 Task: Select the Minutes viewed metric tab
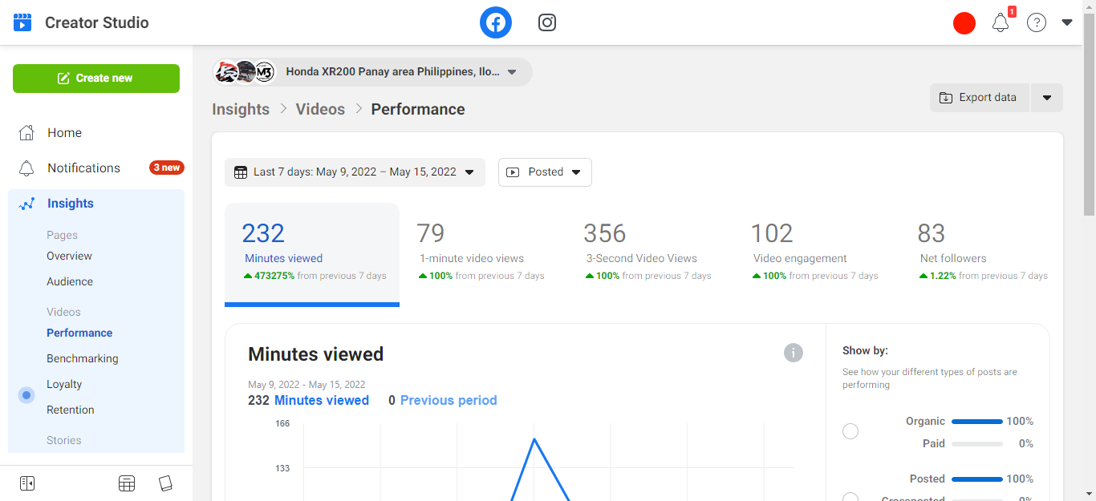click(x=312, y=255)
